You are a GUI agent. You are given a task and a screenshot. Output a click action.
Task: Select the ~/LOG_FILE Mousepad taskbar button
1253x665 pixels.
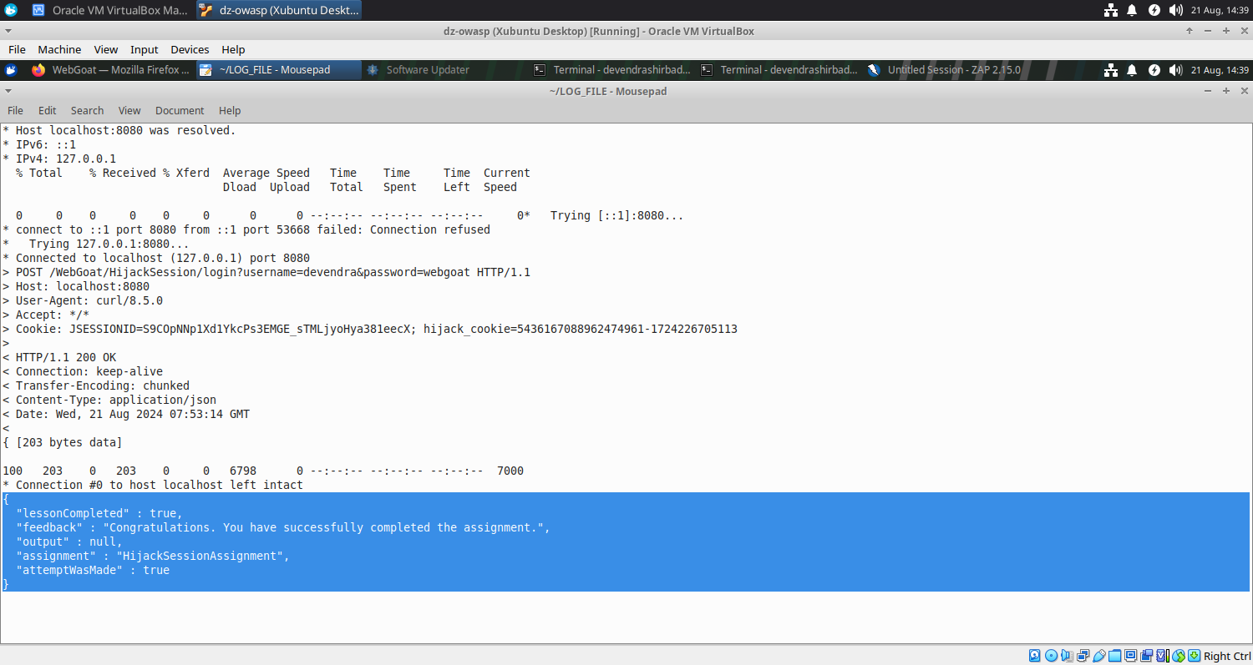[x=279, y=70]
